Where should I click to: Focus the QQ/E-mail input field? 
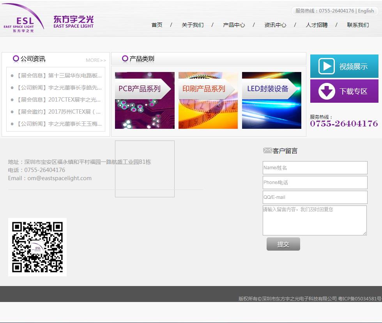[x=315, y=197]
